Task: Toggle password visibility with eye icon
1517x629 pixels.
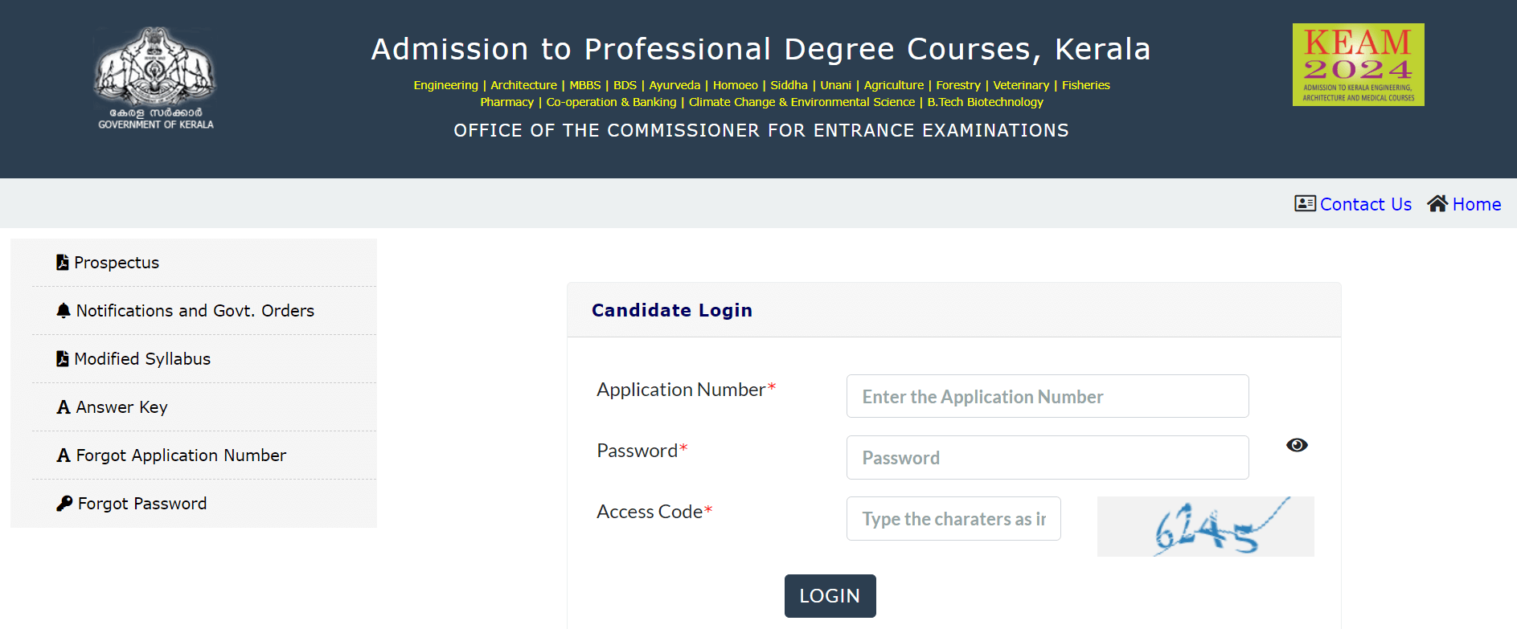Action: coord(1297,445)
